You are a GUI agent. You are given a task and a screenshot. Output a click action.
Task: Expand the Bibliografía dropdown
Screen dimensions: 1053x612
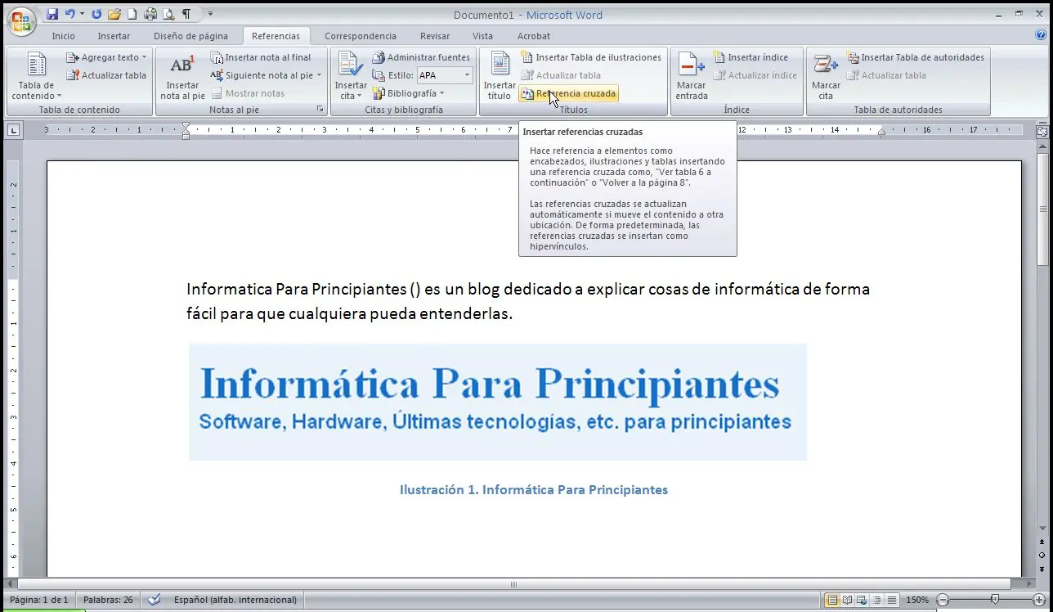[x=408, y=93]
